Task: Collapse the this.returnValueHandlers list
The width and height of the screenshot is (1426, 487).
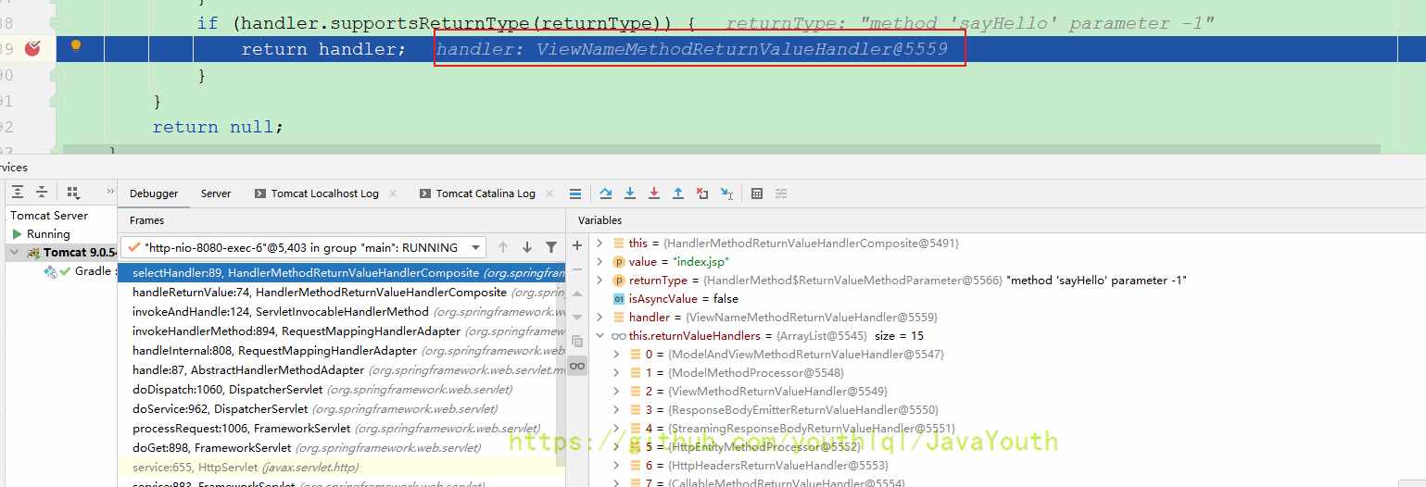Action: pyautogui.click(x=599, y=336)
